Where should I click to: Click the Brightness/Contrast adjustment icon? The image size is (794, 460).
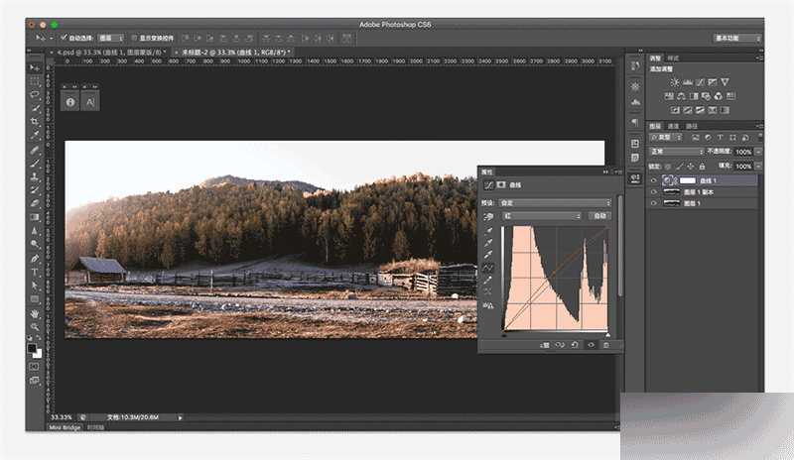point(675,81)
